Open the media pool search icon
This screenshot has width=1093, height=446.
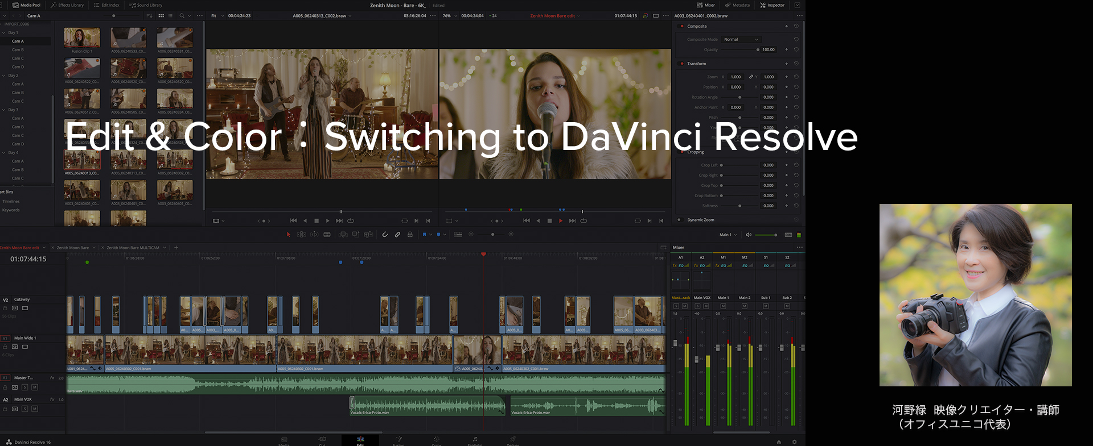pos(182,16)
